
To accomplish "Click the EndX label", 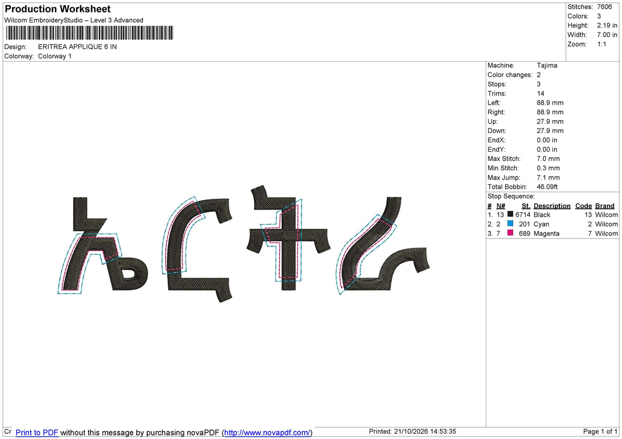I will 497,140.
